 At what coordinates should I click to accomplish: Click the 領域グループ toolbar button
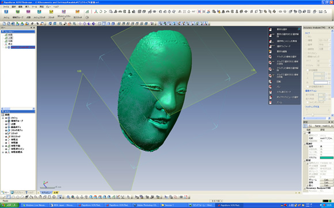pyautogui.click(x=18, y=14)
